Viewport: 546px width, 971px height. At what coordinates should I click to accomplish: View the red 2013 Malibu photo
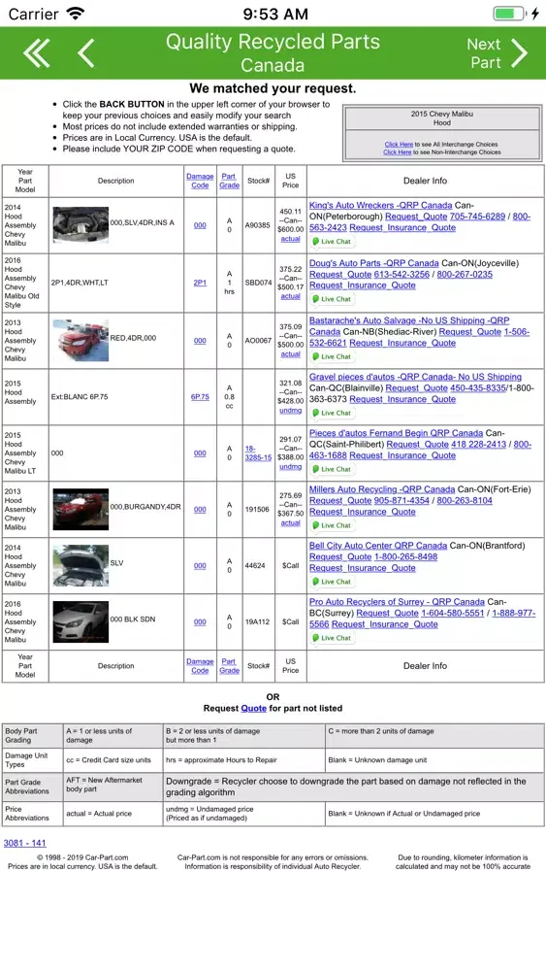(x=80, y=340)
